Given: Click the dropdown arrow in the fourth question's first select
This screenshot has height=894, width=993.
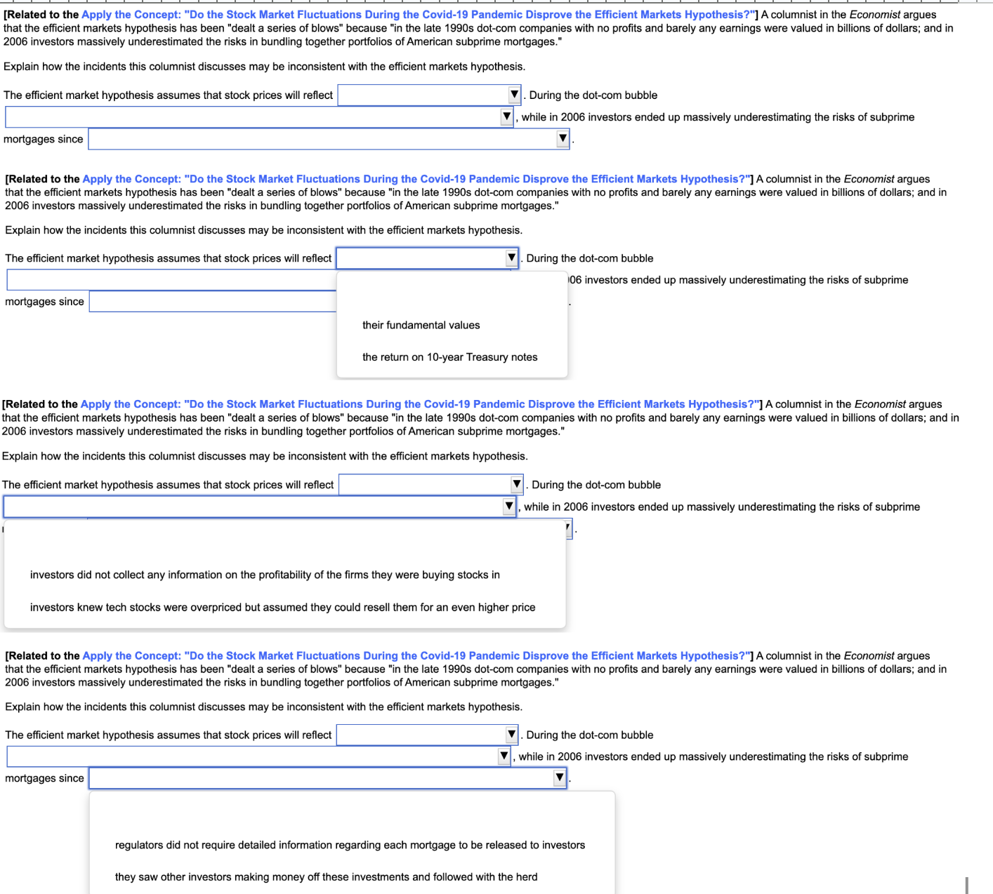Looking at the screenshot, I should coord(512,734).
